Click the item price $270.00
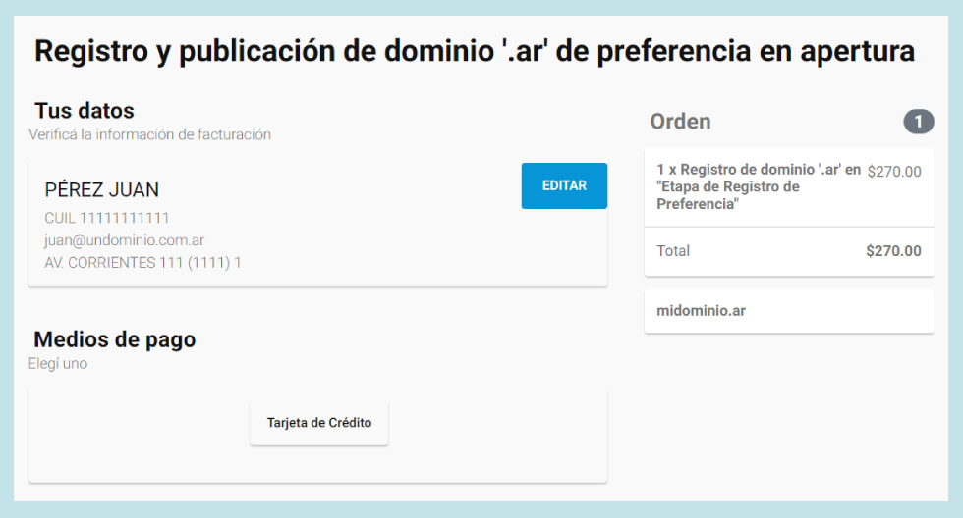Screen dimensions: 963x518 894,172
